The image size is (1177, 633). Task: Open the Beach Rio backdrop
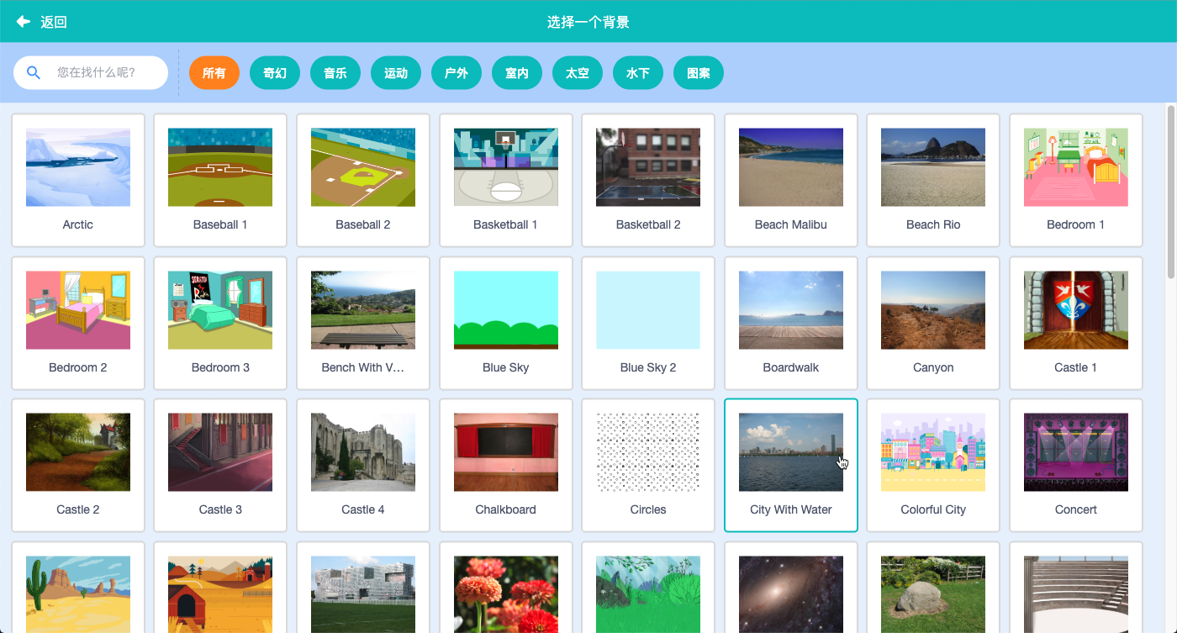[933, 180]
